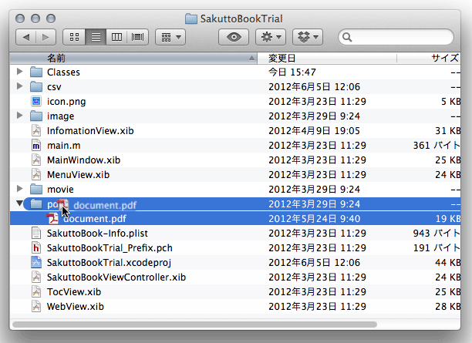Click the Quick Look eye button
Image resolution: width=472 pixels, height=343 pixels.
[x=234, y=37]
